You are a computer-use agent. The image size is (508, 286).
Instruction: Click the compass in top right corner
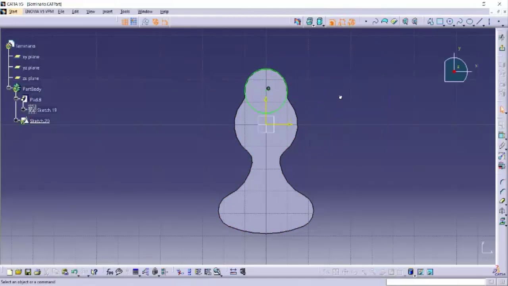[x=457, y=70]
